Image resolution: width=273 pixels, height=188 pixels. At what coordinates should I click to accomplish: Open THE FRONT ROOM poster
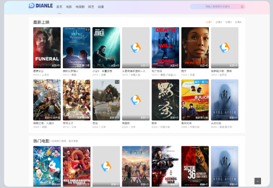[x=195, y=47]
